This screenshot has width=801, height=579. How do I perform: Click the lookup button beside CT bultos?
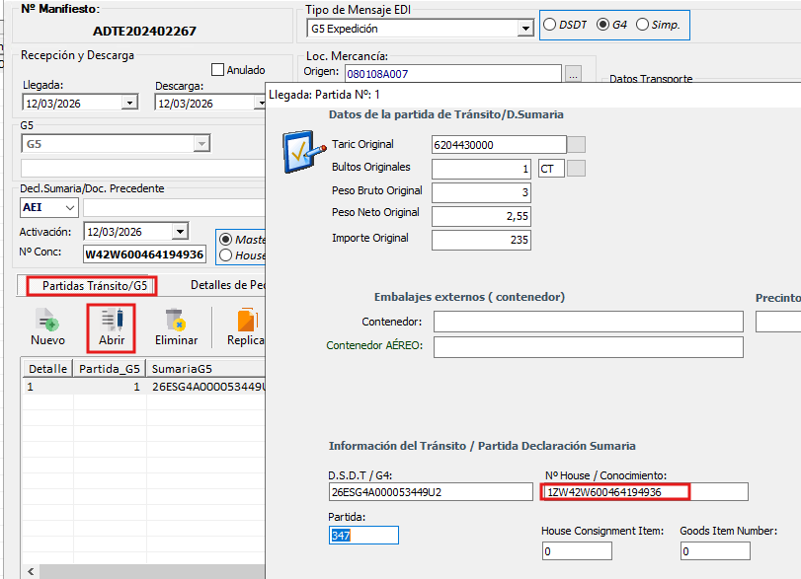576,169
